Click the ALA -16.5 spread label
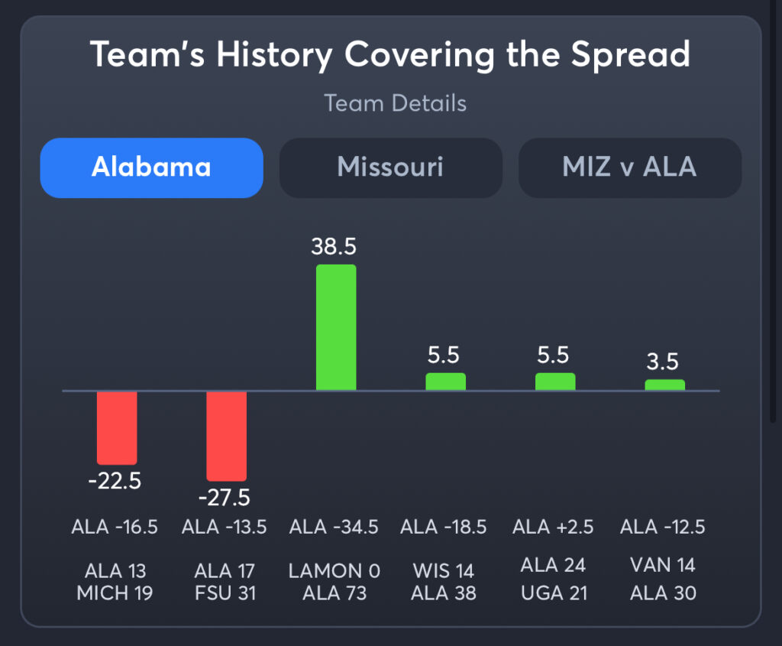Image resolution: width=782 pixels, height=646 pixels. click(x=115, y=527)
